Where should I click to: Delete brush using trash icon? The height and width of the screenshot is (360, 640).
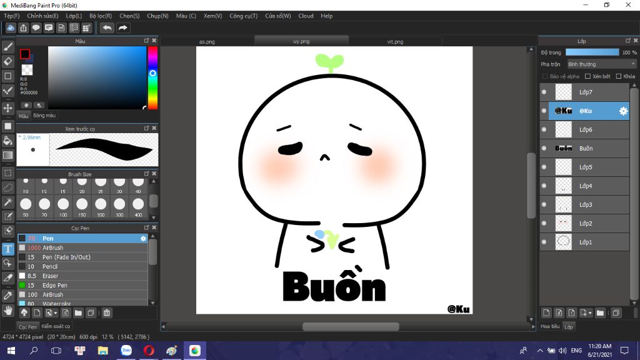(x=106, y=313)
